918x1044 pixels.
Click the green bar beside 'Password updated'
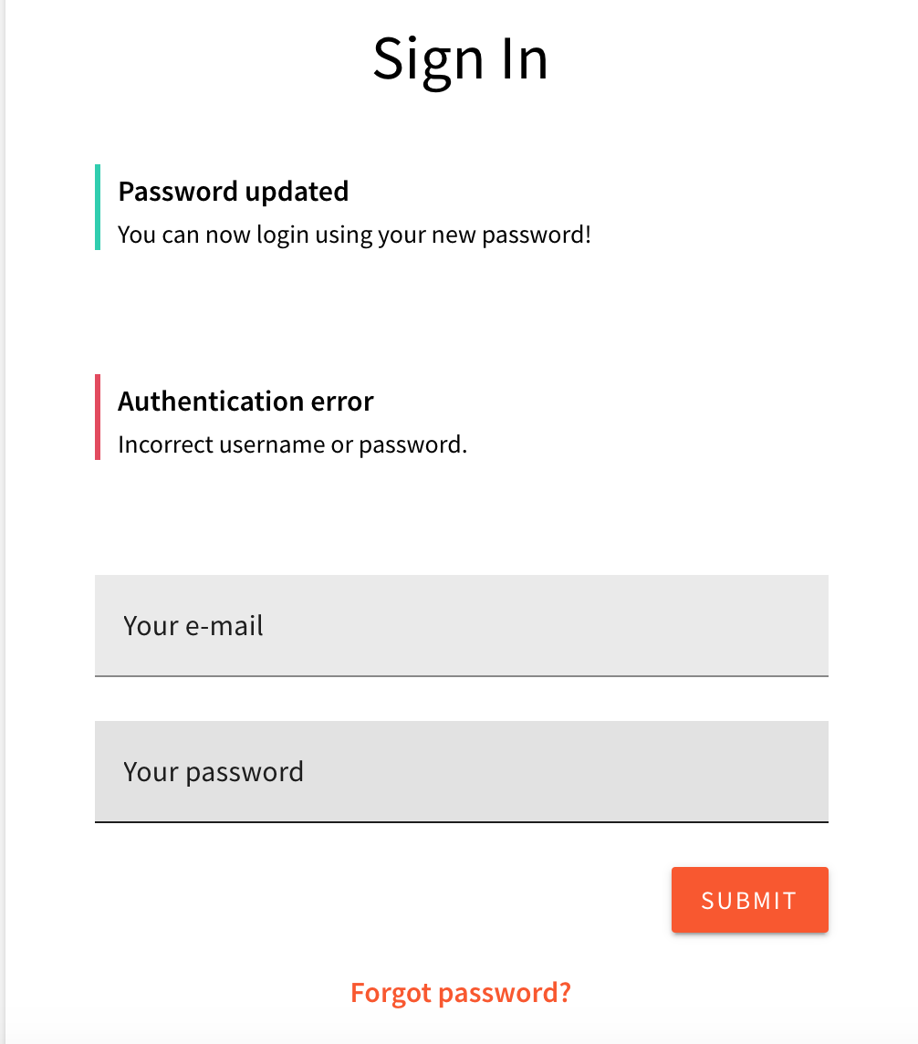98,205
